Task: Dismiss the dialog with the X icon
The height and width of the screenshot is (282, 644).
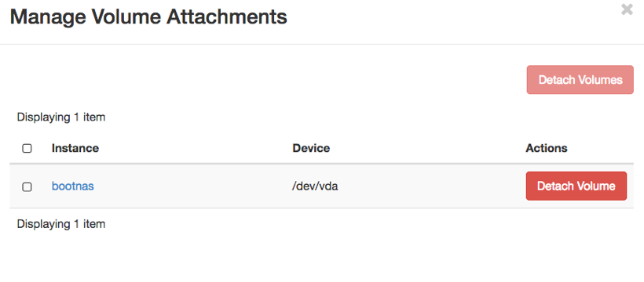Action: tap(627, 9)
